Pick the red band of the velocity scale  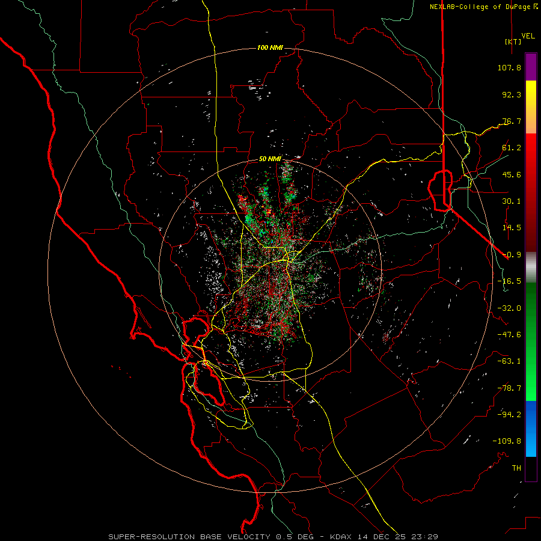pos(531,192)
